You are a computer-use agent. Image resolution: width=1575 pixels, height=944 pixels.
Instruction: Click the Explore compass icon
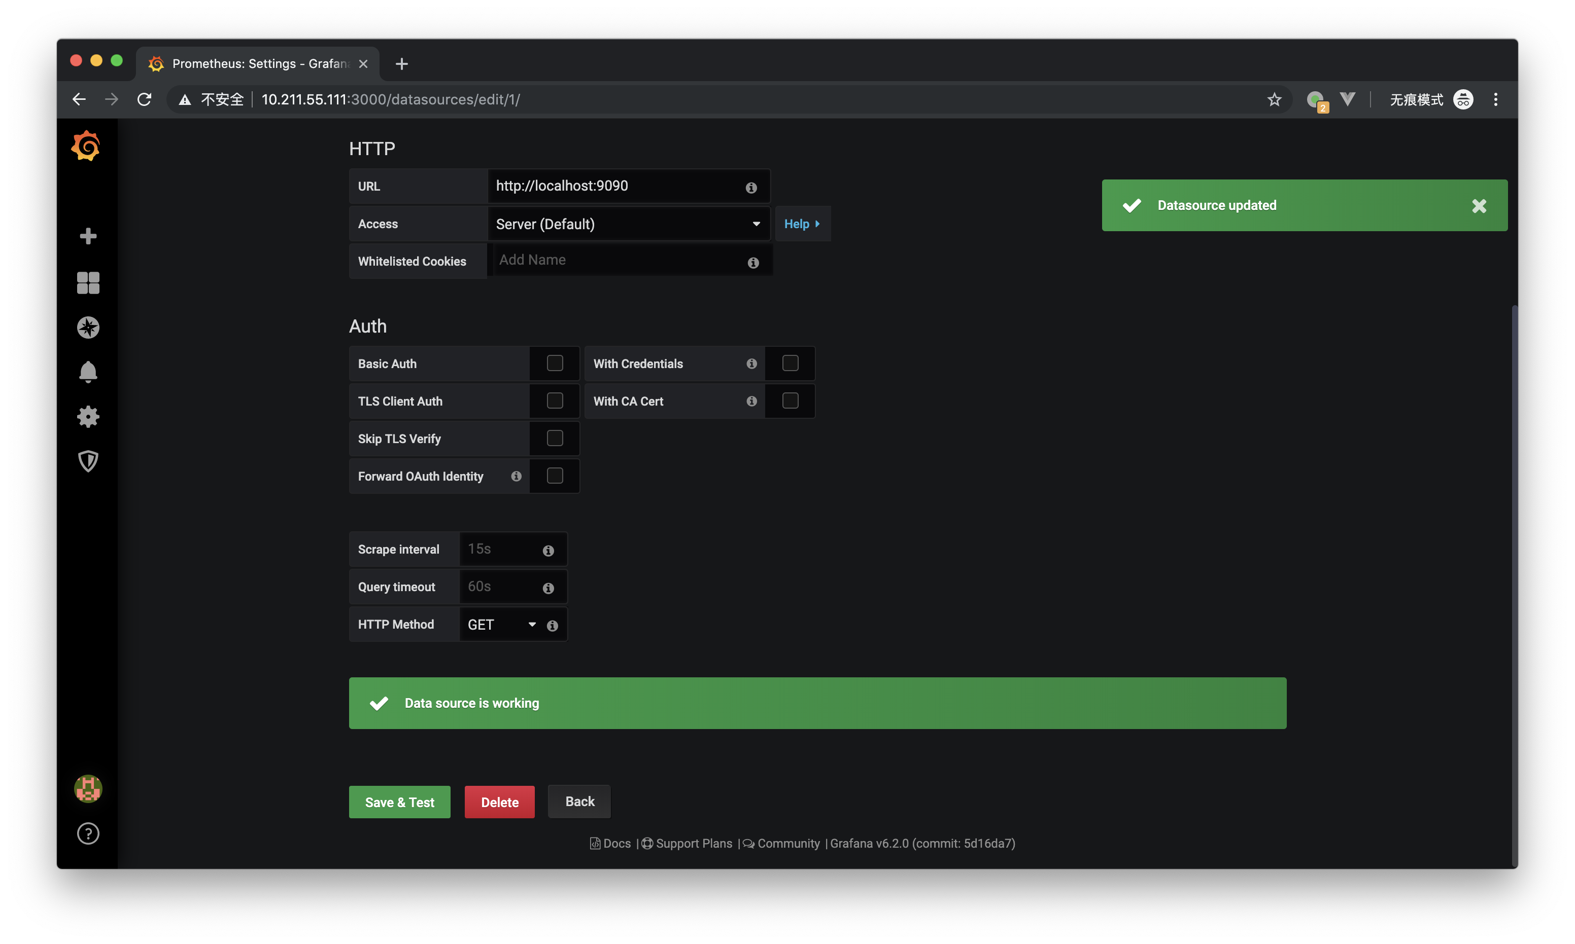pos(88,326)
